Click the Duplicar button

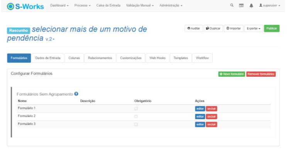(x=213, y=29)
